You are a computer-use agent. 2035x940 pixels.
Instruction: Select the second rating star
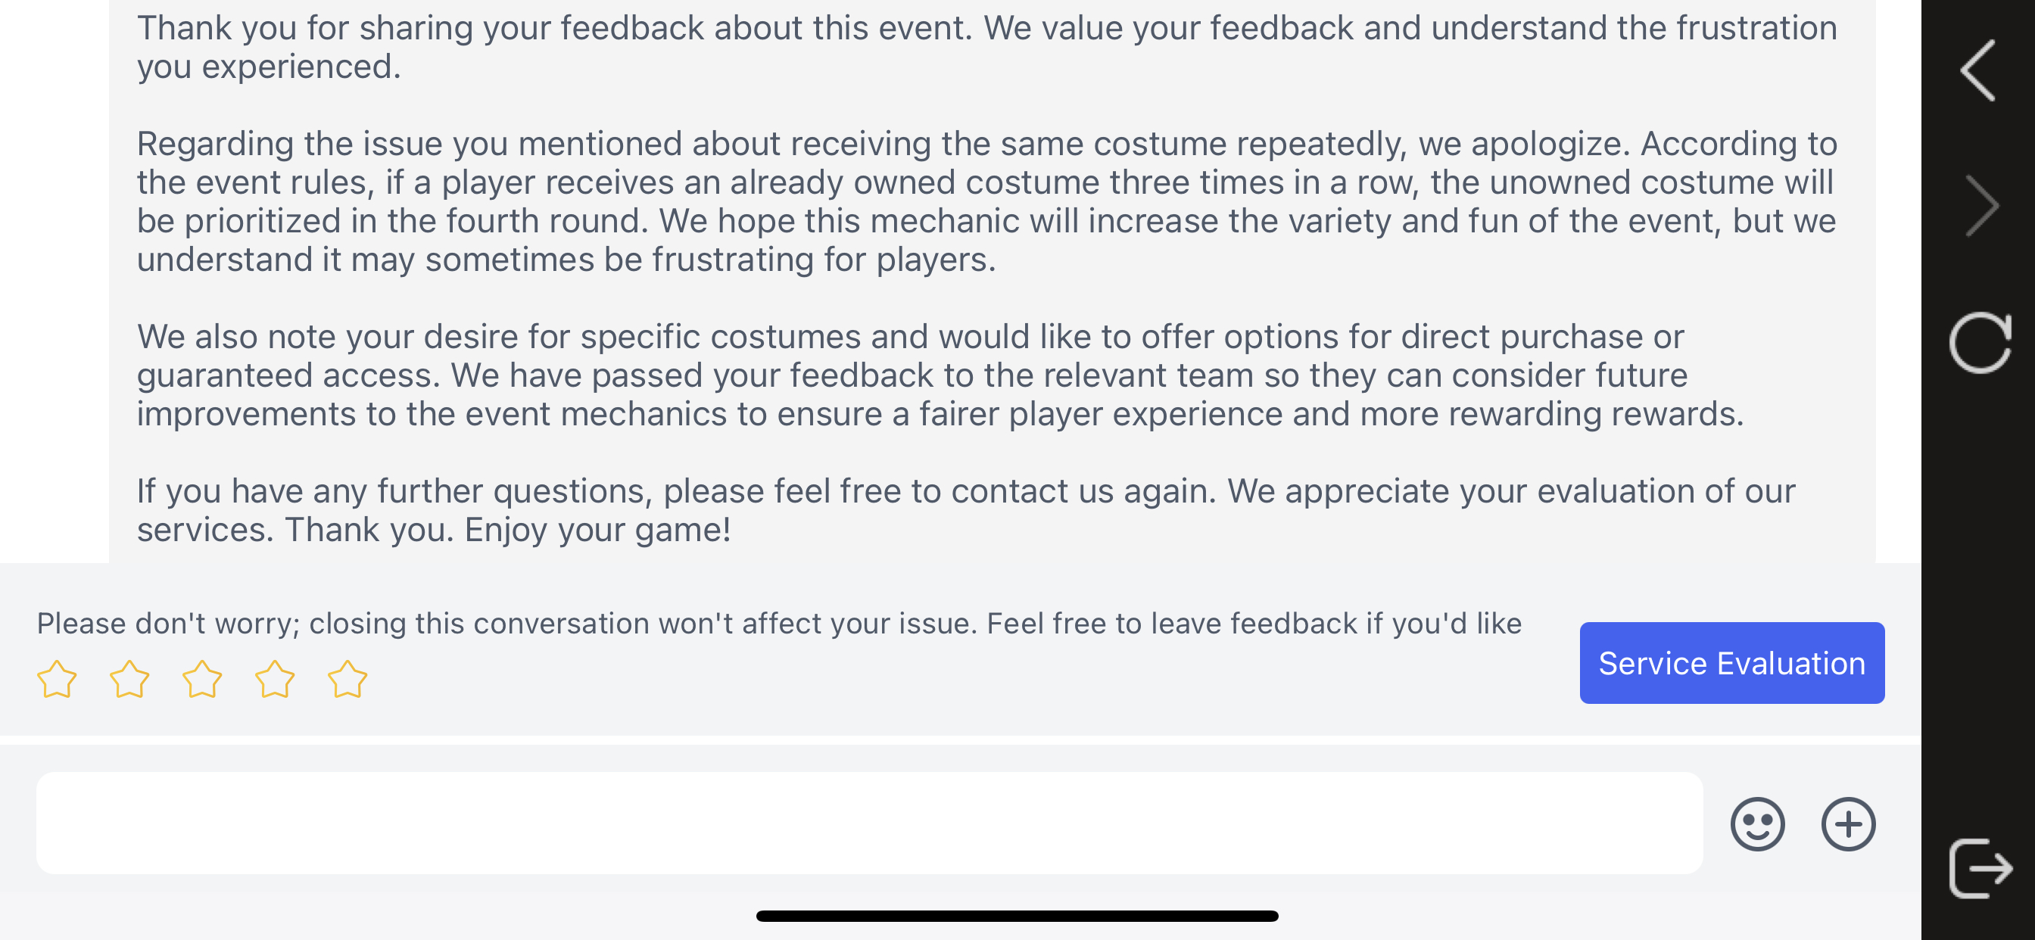129,680
